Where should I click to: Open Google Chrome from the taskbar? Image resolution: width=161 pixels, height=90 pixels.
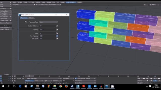pos(60,86)
